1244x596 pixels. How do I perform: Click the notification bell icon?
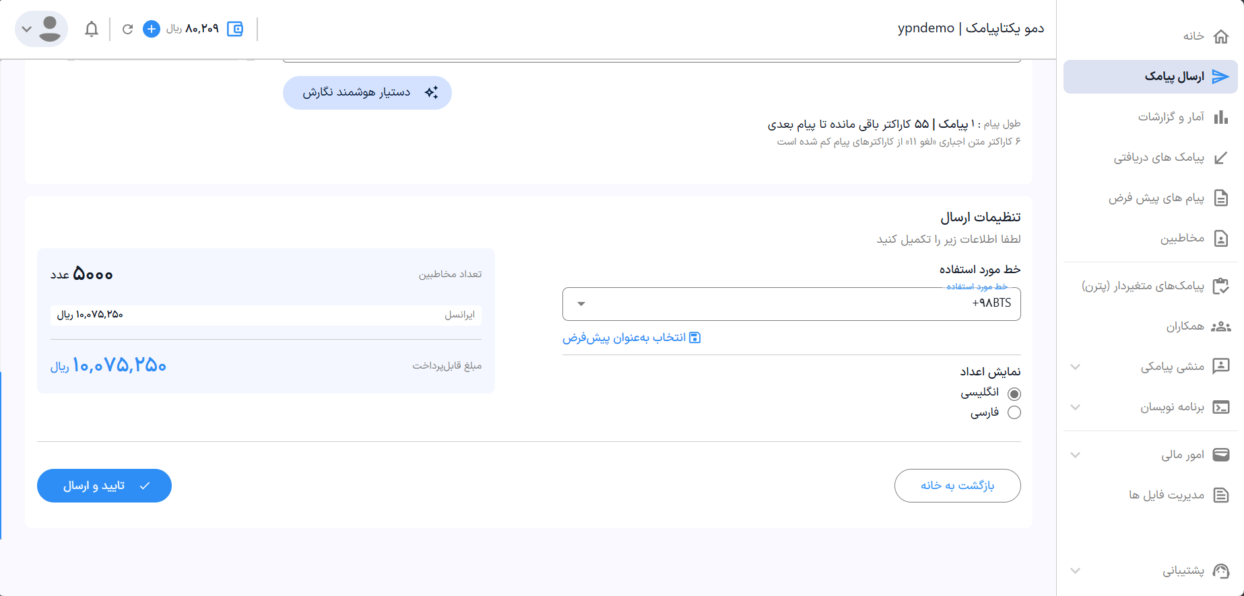(92, 29)
